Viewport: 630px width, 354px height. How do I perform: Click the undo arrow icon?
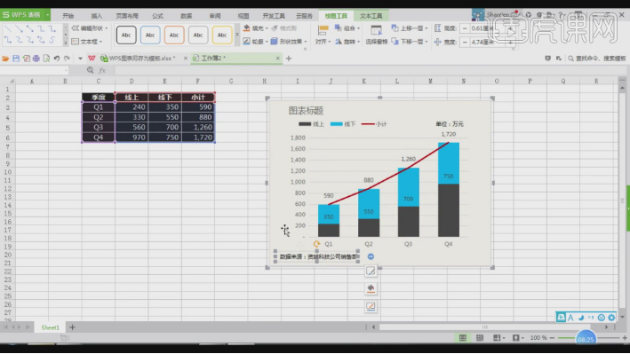pos(57,59)
